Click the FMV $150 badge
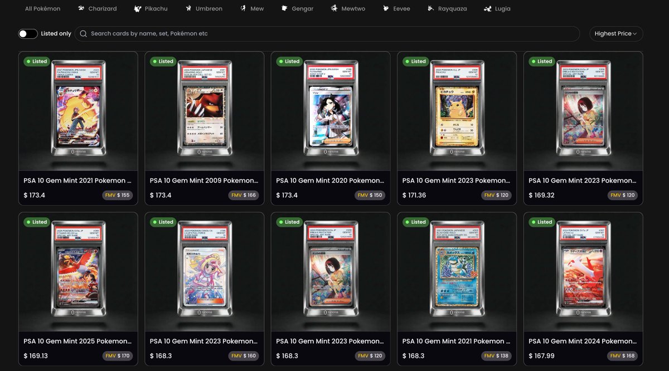Screen dimensions: 669x371 click(370, 195)
